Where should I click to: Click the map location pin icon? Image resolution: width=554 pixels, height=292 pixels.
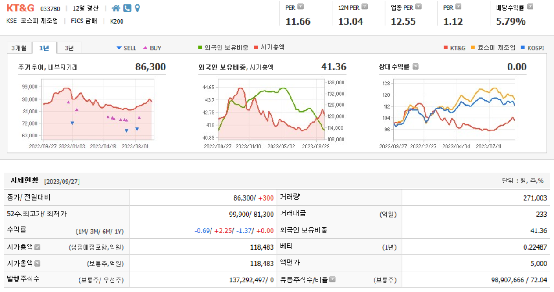(x=137, y=8)
